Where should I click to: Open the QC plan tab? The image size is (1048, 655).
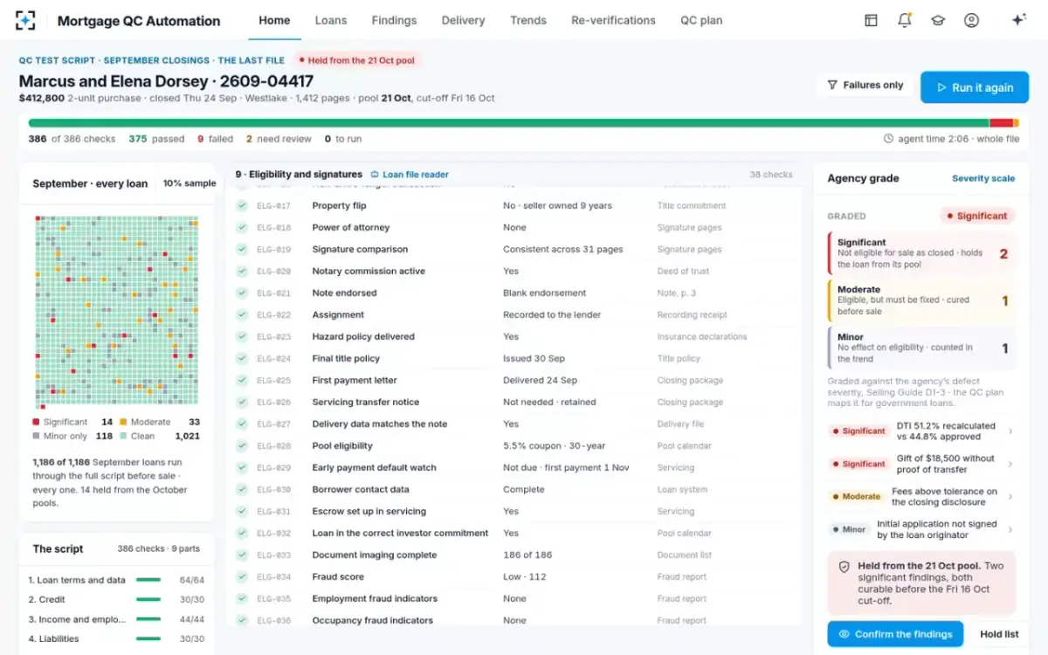tap(701, 20)
